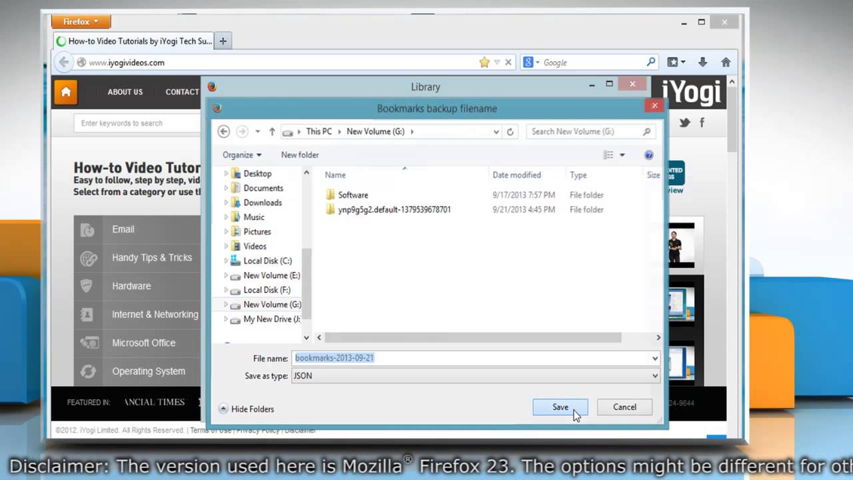The width and height of the screenshot is (853, 480).
Task: Click horizontal scrollbar right arrow
Action: [x=658, y=337]
